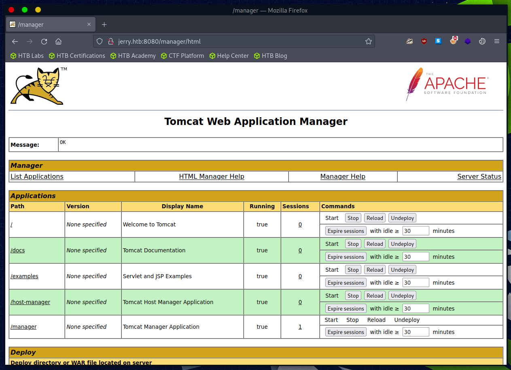The image size is (511, 370).
Task: Go back using the browser back arrow
Action: (x=15, y=41)
